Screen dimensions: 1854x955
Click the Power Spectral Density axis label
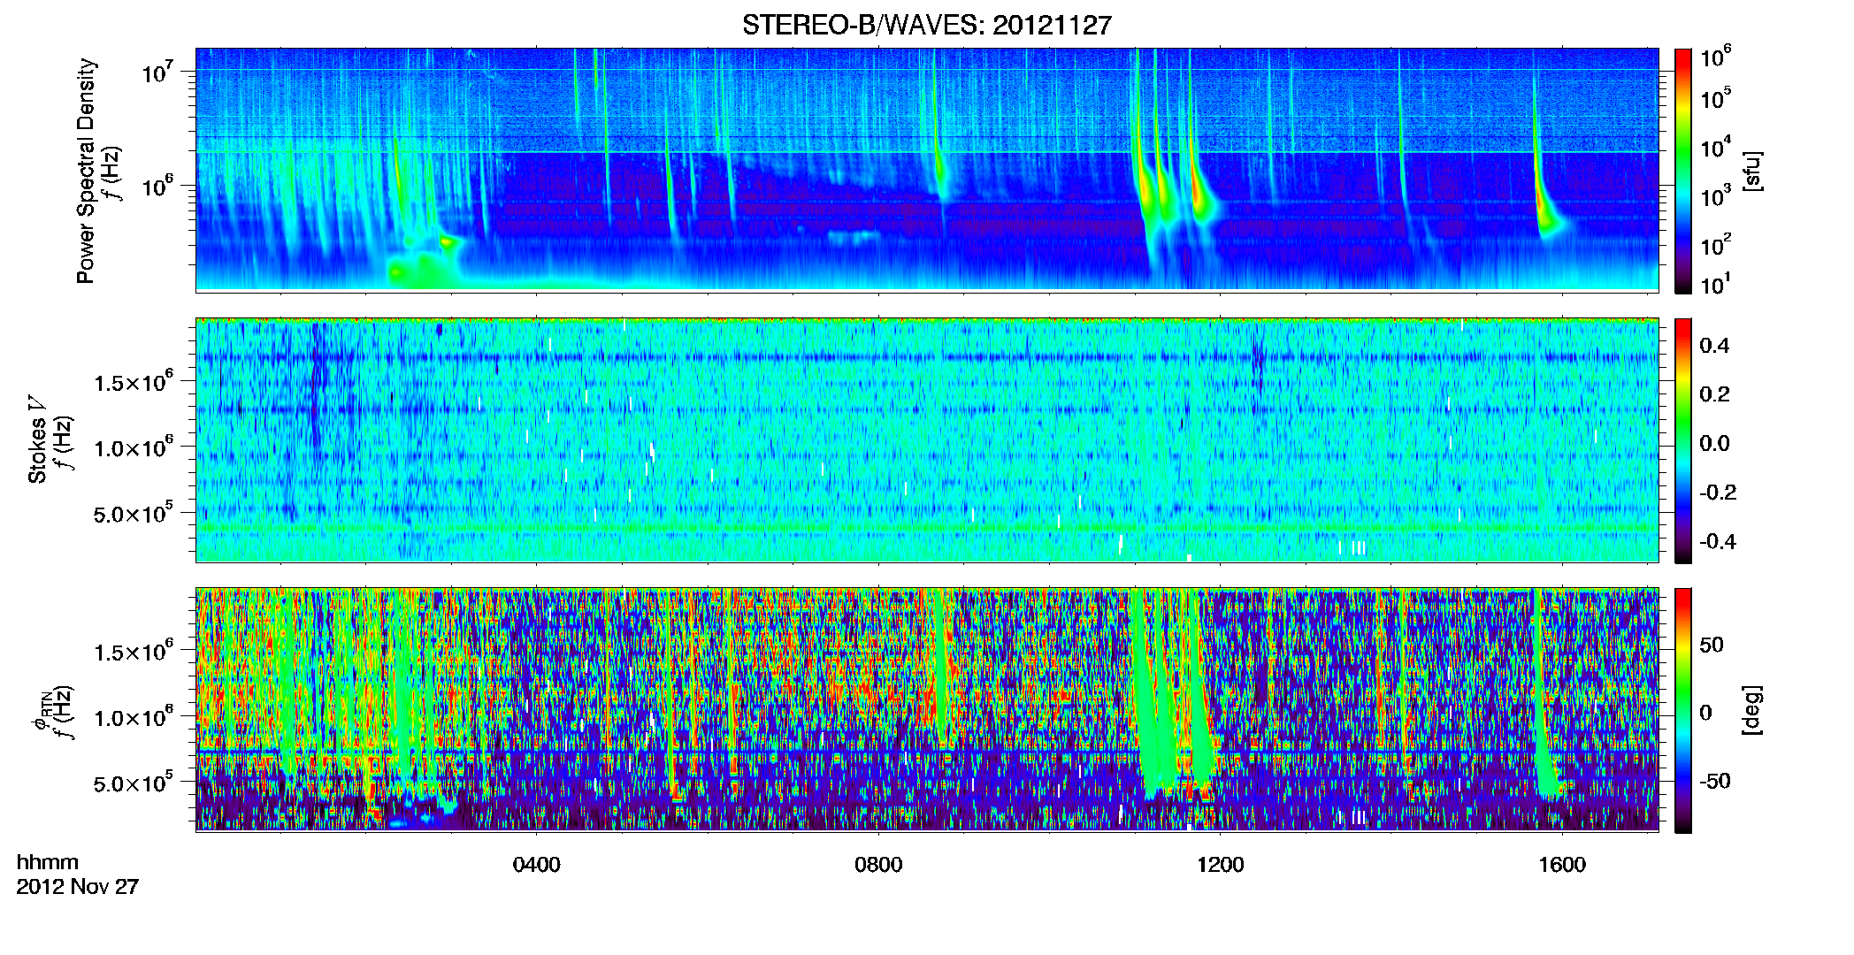pos(86,171)
